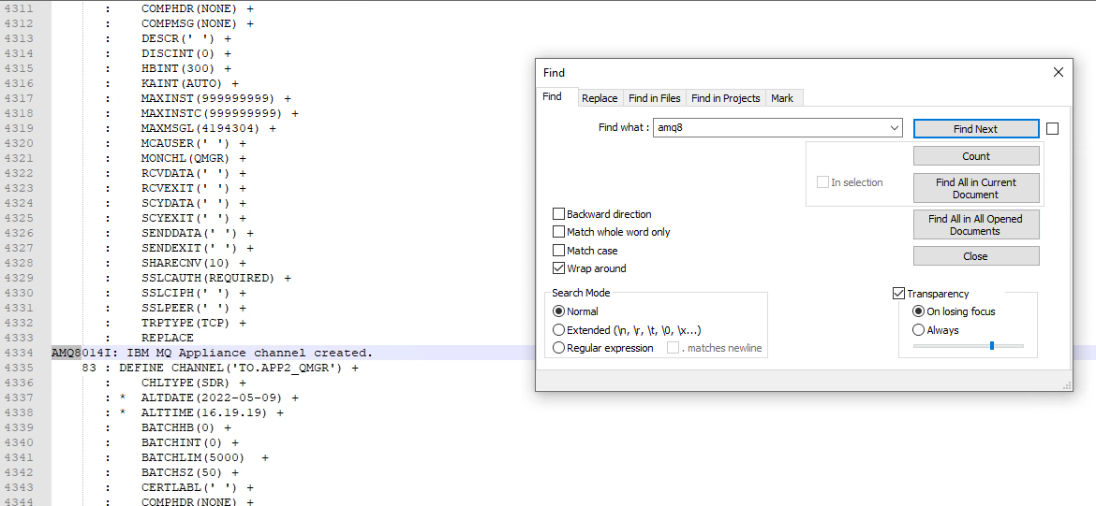Click the Count button
The image size is (1096, 506).
click(x=976, y=156)
